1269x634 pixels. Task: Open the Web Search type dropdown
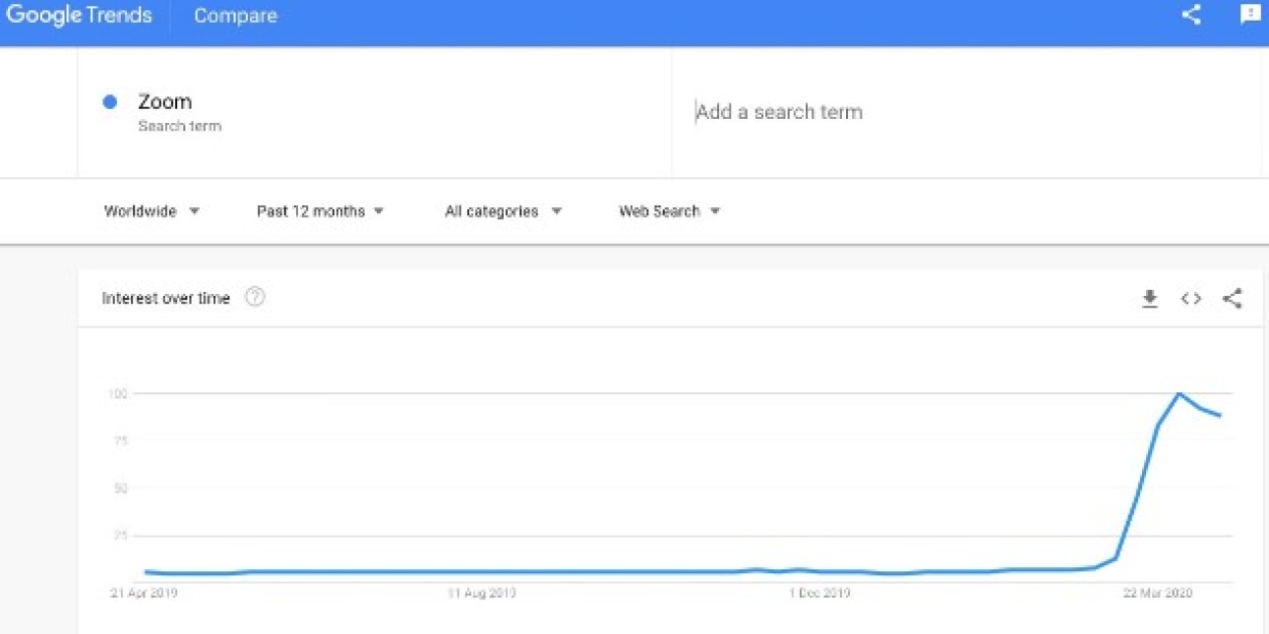(669, 211)
